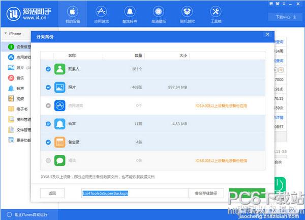Click the 名称 column header
Screen dimensions: 305x220
[x=72, y=56]
